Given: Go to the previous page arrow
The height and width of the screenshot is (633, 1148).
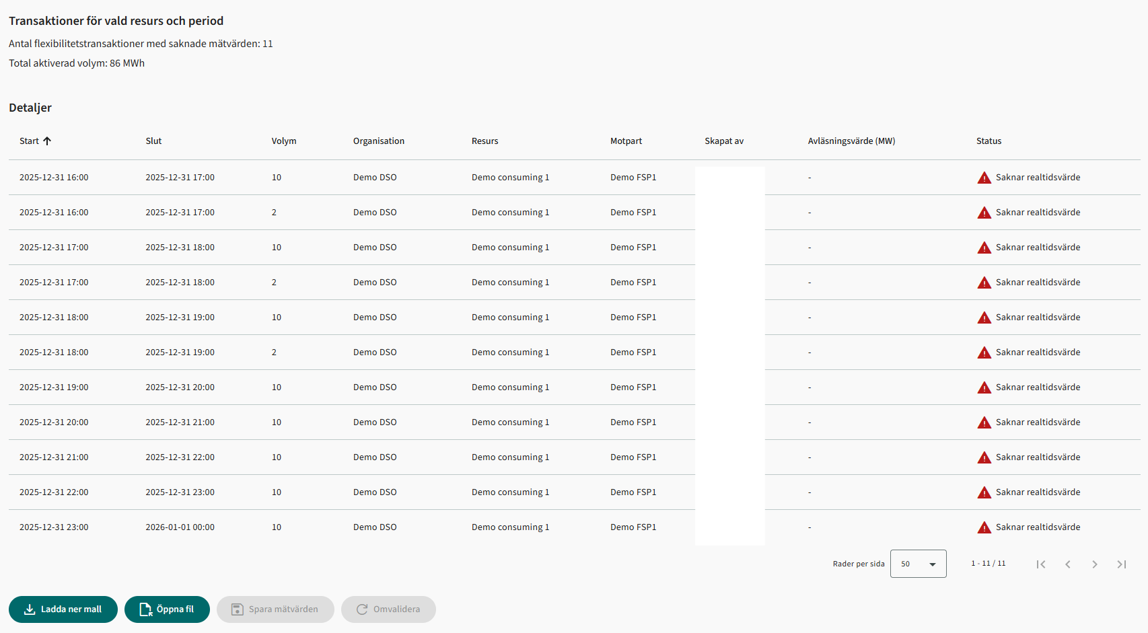Looking at the screenshot, I should [1068, 564].
